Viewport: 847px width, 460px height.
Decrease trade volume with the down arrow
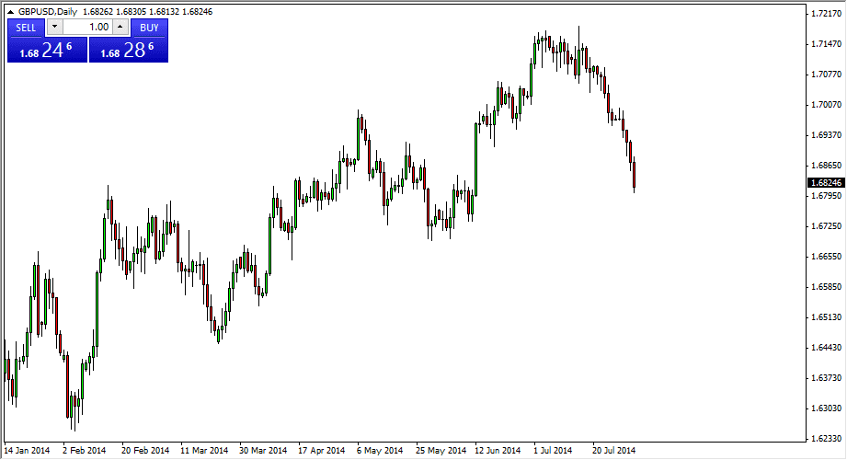click(53, 28)
